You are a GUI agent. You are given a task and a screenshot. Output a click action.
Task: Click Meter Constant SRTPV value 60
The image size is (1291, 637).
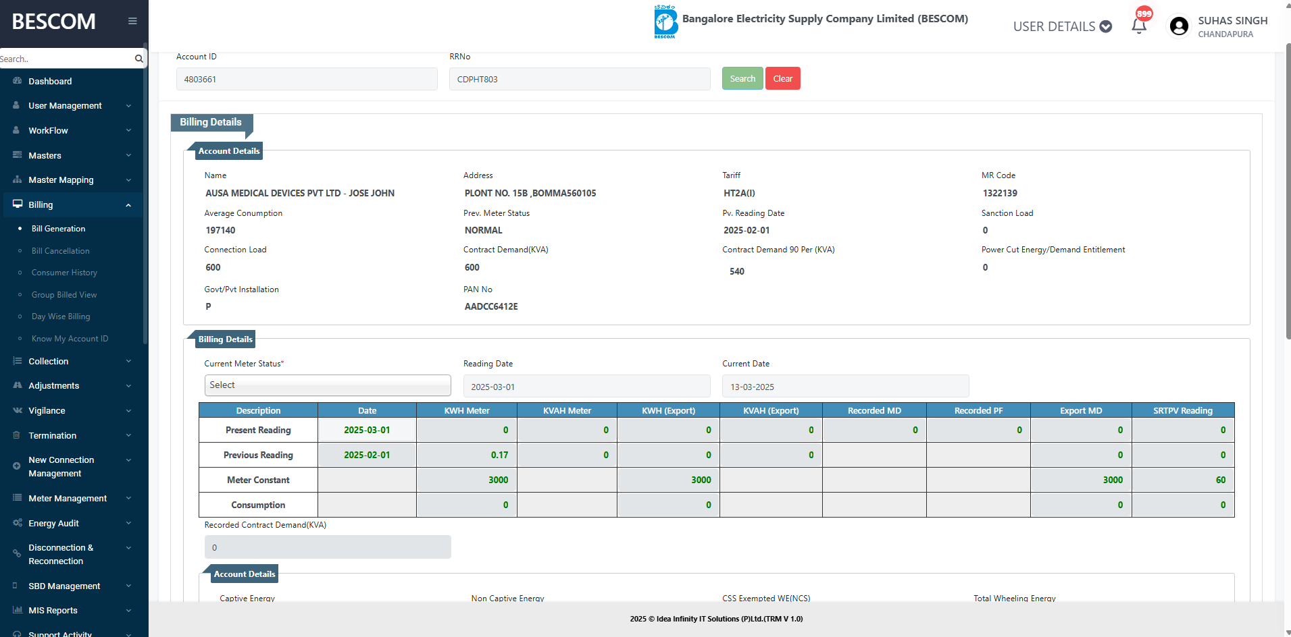click(x=1220, y=480)
